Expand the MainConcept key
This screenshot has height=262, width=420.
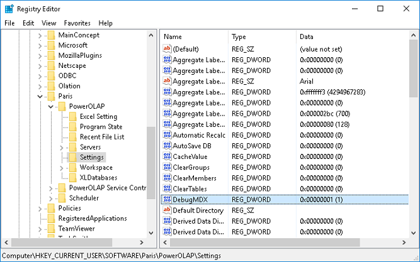click(x=40, y=36)
